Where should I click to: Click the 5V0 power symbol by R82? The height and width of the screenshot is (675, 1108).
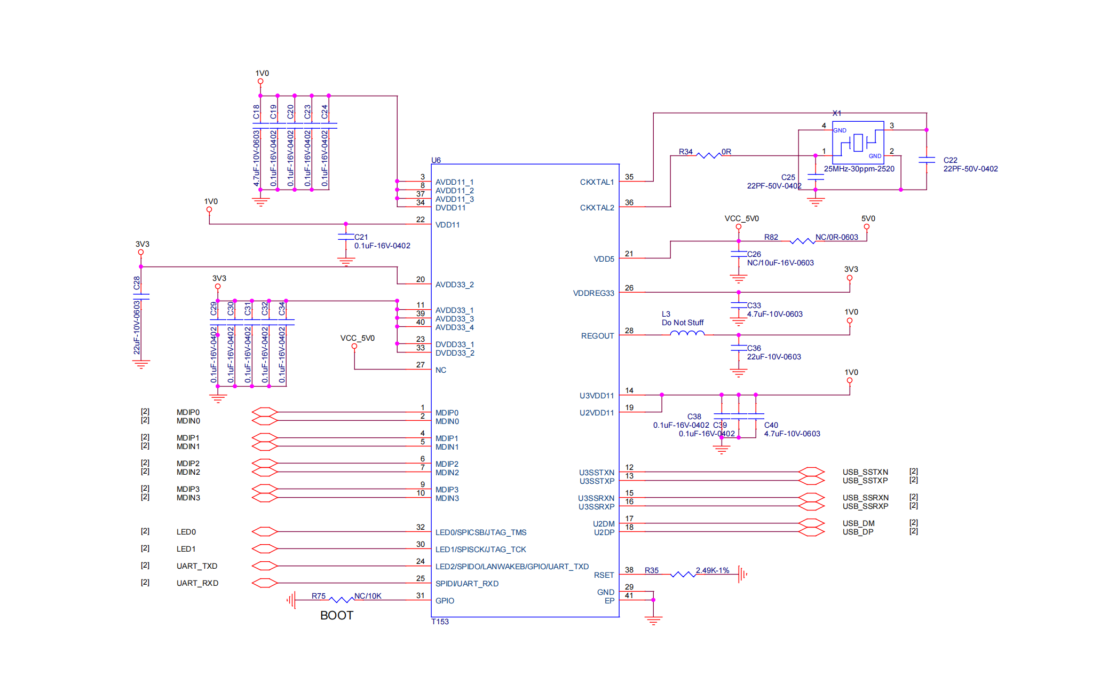[867, 226]
